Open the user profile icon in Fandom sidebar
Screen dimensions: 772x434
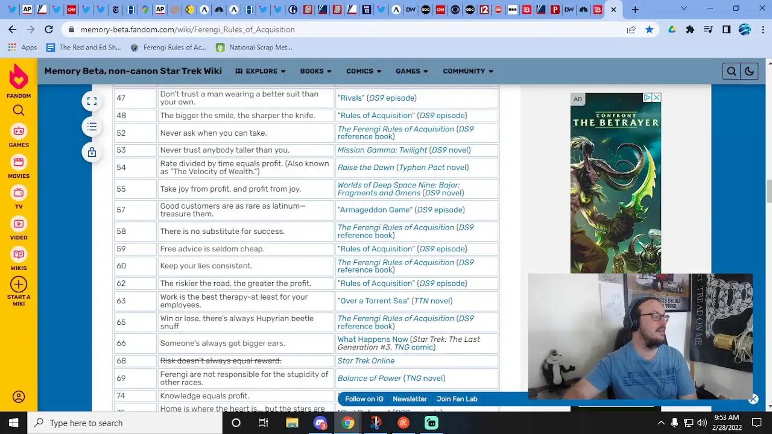click(x=19, y=397)
